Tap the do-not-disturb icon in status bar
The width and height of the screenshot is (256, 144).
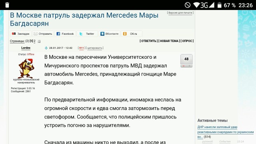point(188,5)
